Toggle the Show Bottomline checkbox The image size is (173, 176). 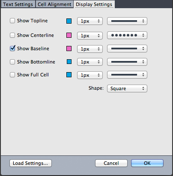point(12,62)
